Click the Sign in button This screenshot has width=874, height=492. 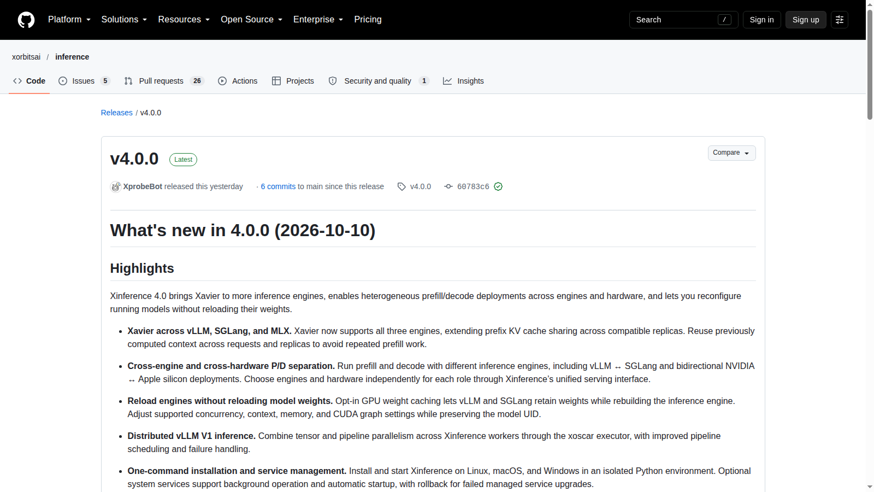pos(761,20)
